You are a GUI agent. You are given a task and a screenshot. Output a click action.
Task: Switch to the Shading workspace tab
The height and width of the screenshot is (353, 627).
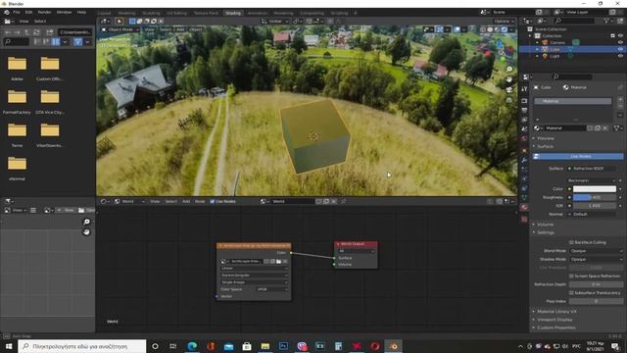click(x=233, y=13)
